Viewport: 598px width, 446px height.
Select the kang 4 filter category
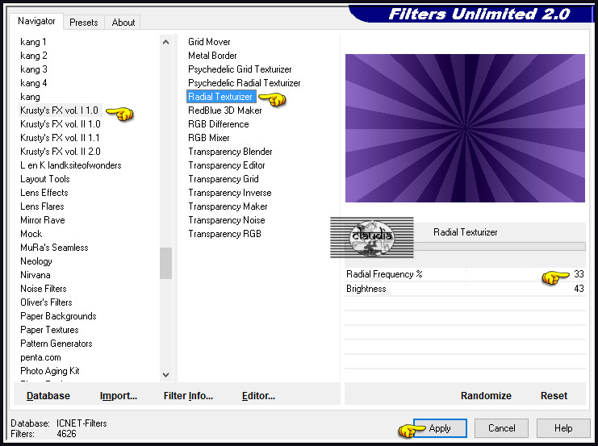point(34,83)
